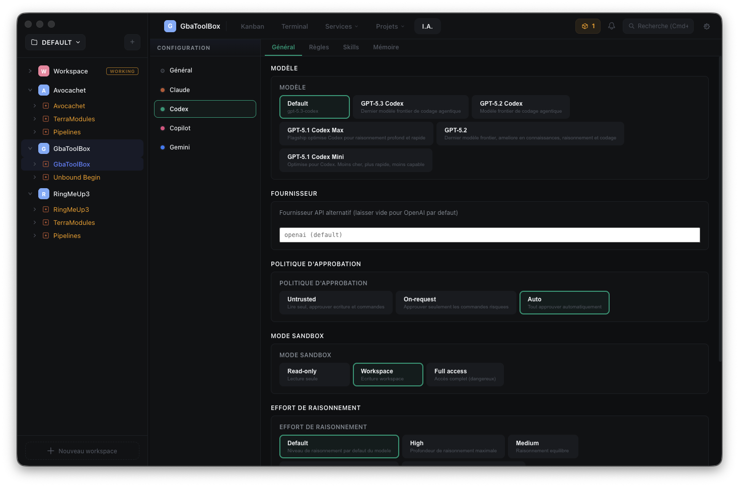The height and width of the screenshot is (487, 739).
Task: Open the package notification badge showing 1
Action: 588,26
